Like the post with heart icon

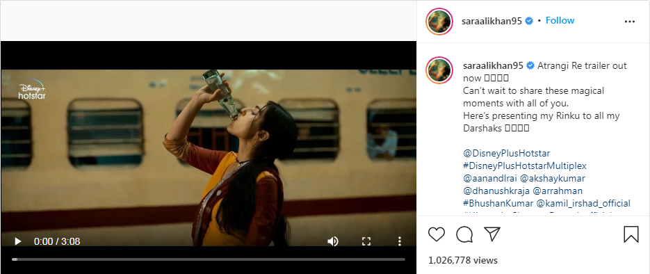[436, 234]
